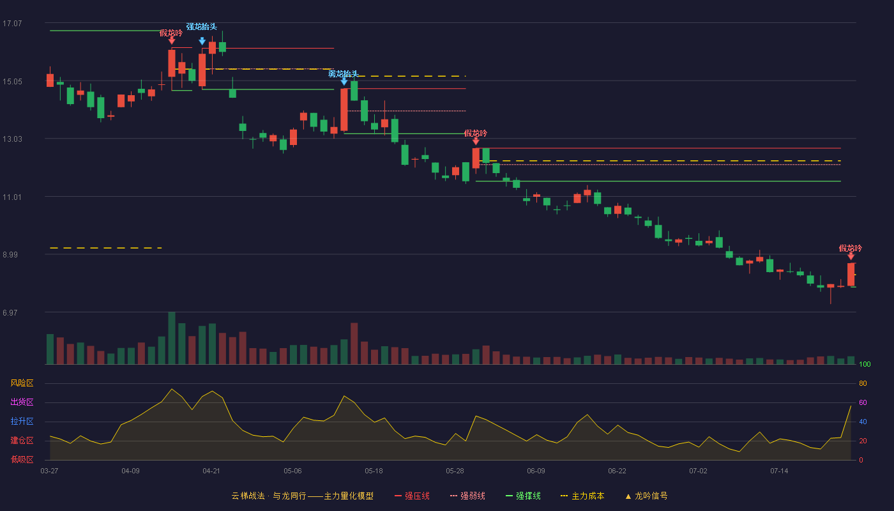
Task: Click the blue 40 indicator scale value
Action: (863, 422)
